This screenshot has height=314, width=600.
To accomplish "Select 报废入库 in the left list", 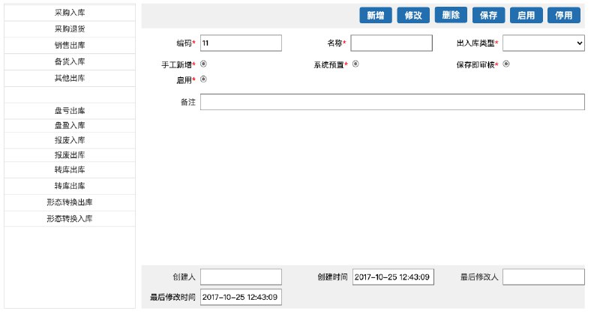I will [70, 140].
